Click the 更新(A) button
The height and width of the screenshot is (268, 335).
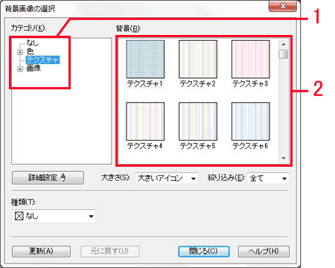pos(41,252)
